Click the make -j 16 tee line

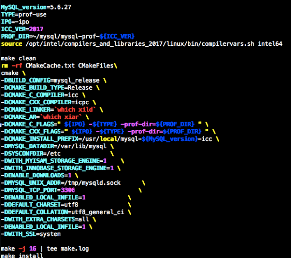pos(45,249)
